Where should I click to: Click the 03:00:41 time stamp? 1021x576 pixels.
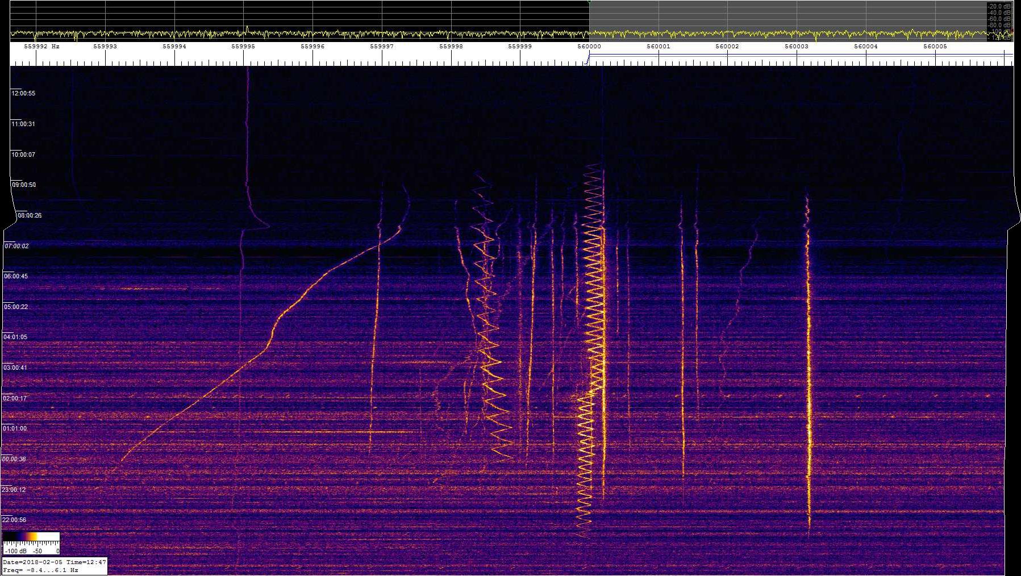[x=15, y=368]
